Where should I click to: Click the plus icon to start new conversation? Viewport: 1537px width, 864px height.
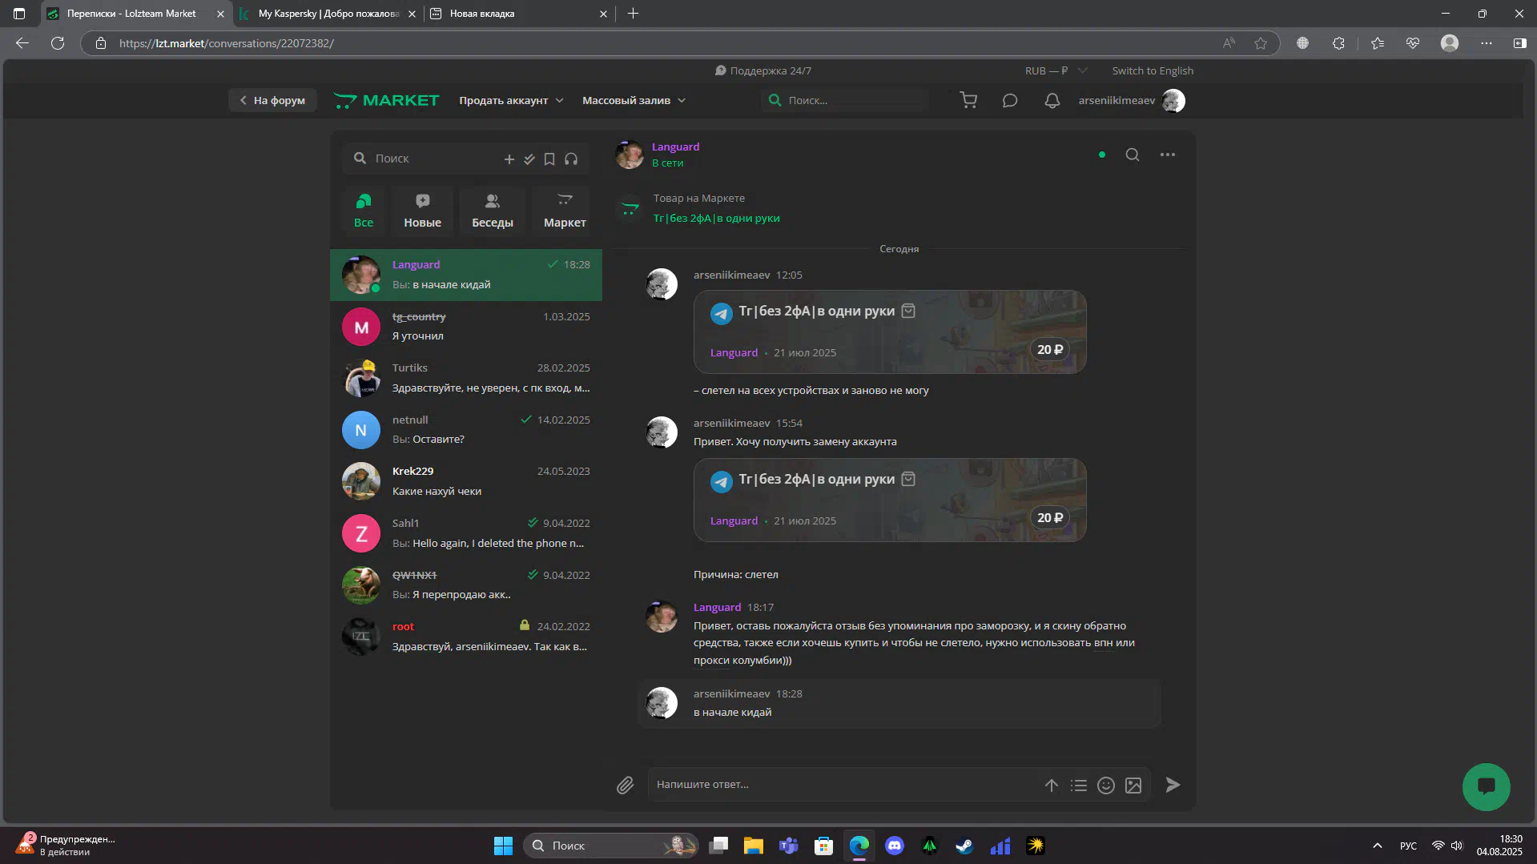tap(509, 159)
